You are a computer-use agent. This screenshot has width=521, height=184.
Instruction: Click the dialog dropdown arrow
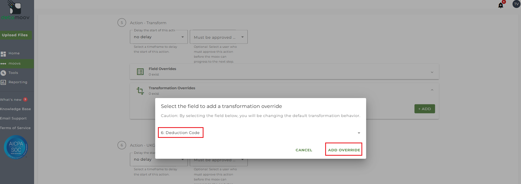tap(359, 133)
